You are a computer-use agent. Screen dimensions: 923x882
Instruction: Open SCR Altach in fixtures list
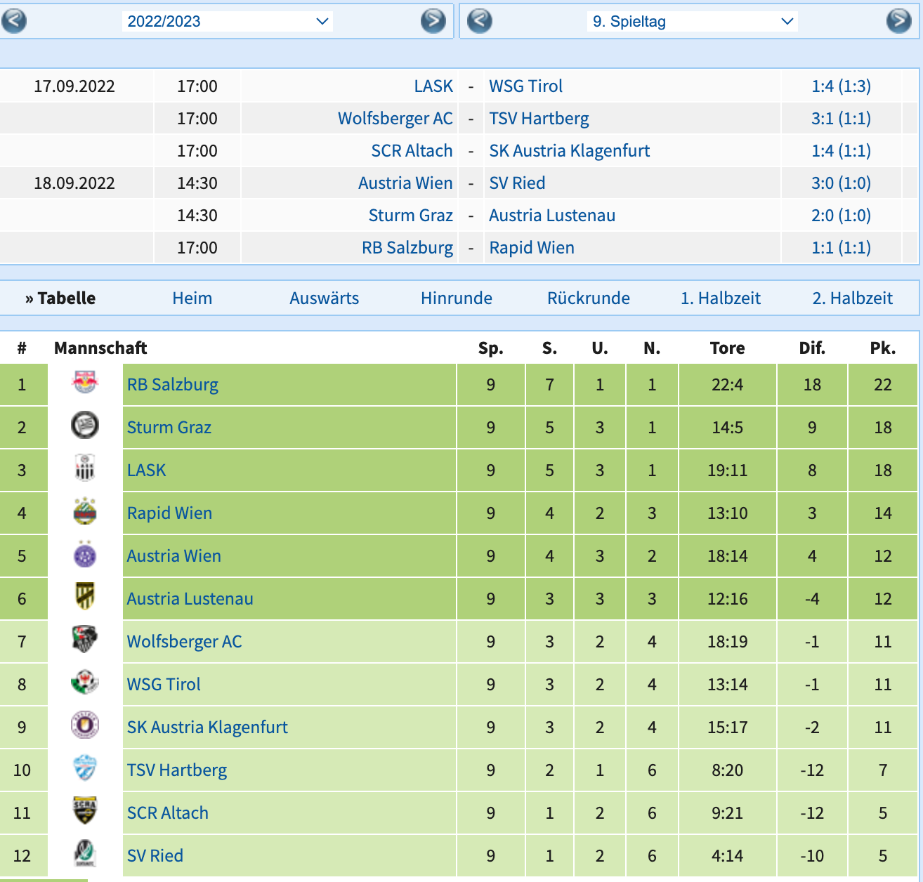412,151
